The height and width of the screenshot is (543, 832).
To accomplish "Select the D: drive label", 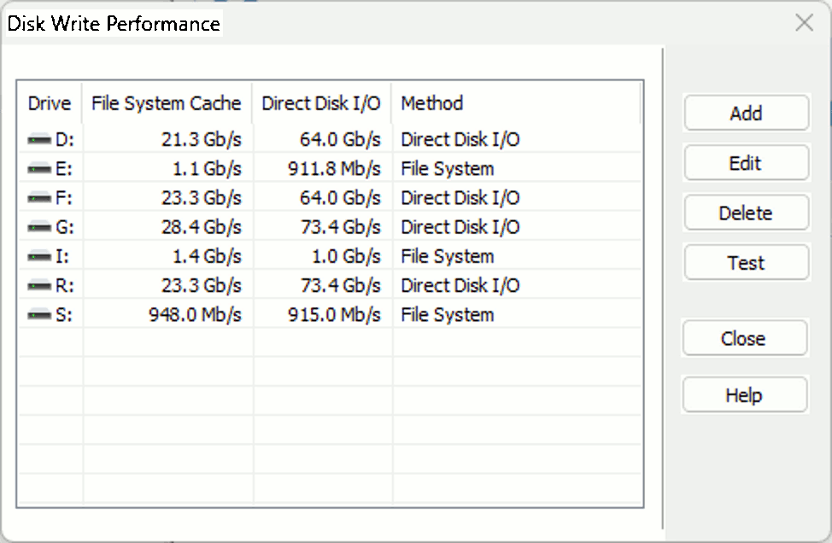I will [x=65, y=140].
